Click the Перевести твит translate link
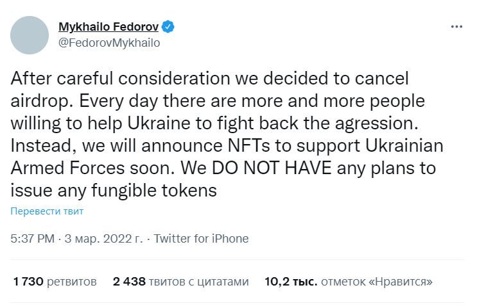This screenshot has height=306, width=477. click(47, 211)
